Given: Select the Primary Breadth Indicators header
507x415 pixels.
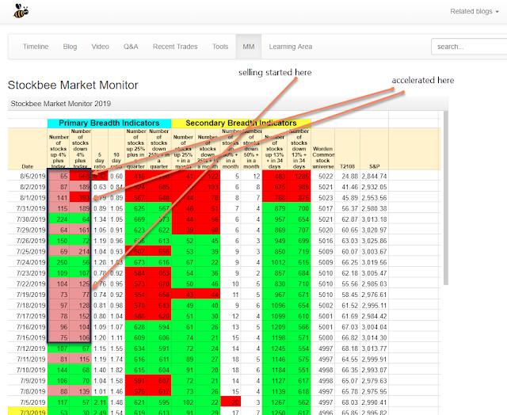Looking at the screenshot, I should pos(109,123).
